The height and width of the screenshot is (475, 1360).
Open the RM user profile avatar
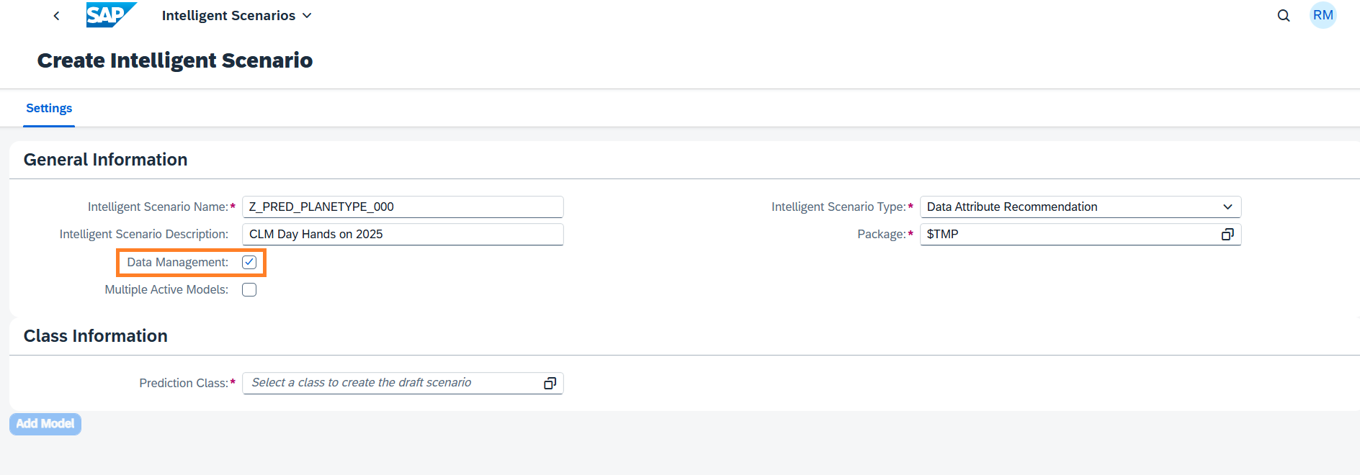click(x=1323, y=15)
